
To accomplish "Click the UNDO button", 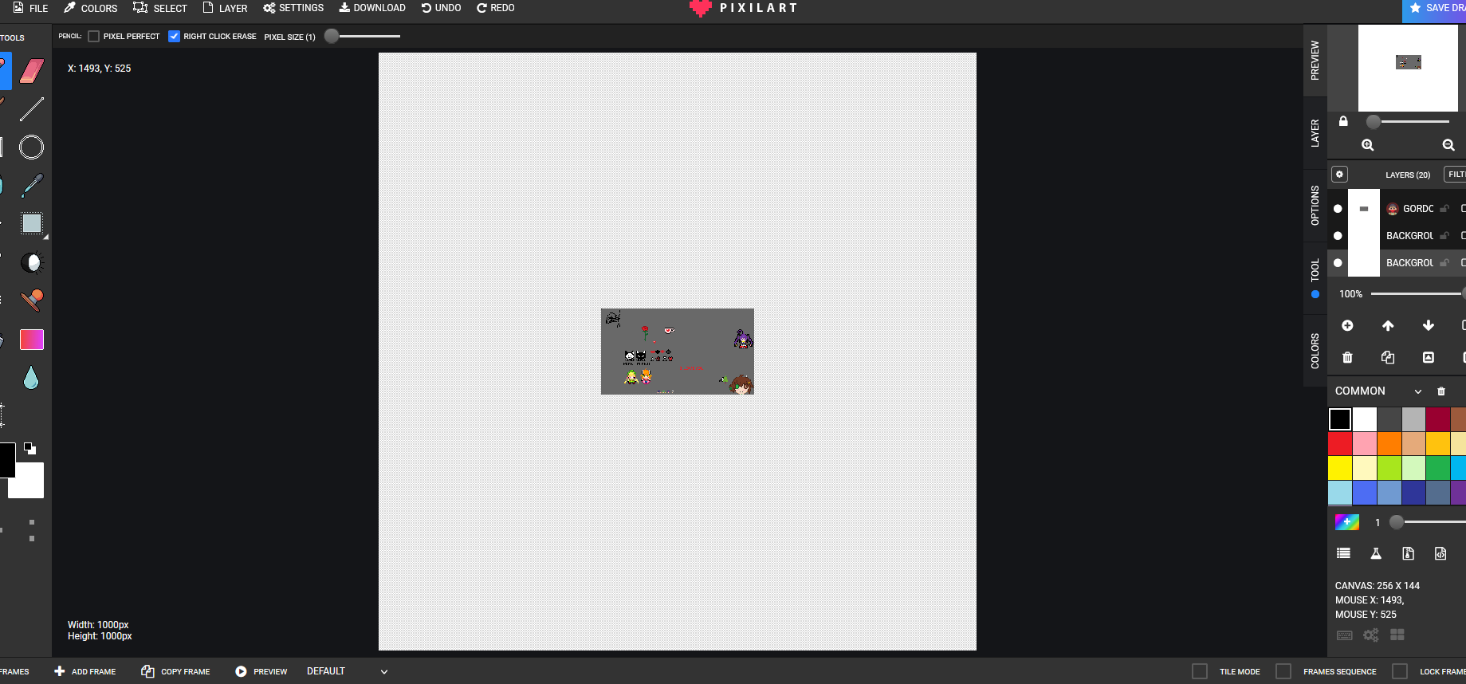I will [441, 8].
